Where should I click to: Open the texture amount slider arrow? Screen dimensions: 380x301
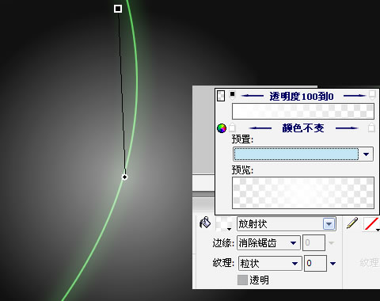[333, 263]
